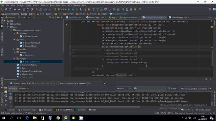
Task: Click the logcat search input field
Action: click(x=150, y=88)
